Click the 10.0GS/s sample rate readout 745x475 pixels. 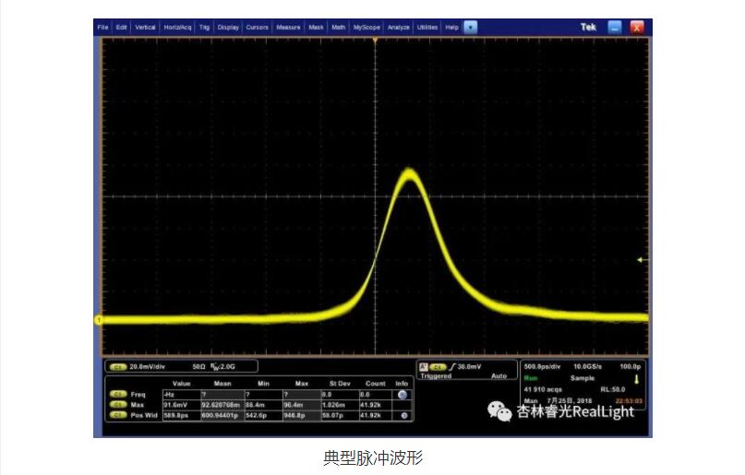click(x=587, y=366)
